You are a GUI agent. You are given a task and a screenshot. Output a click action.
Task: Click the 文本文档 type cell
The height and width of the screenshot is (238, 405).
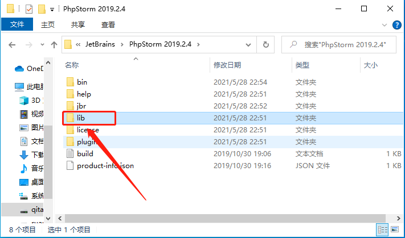(309, 154)
